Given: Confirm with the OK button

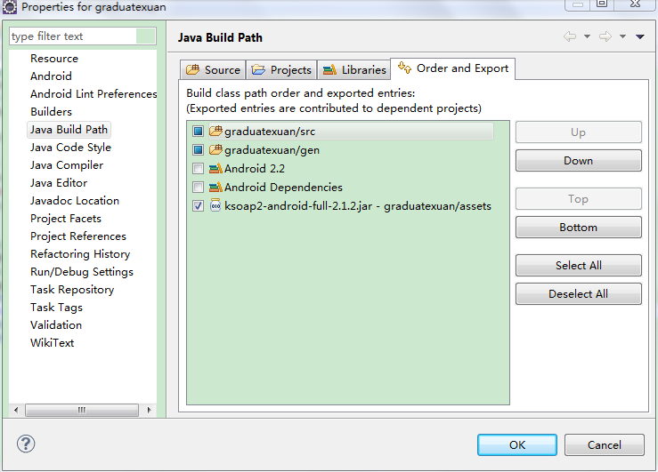Looking at the screenshot, I should click(517, 444).
